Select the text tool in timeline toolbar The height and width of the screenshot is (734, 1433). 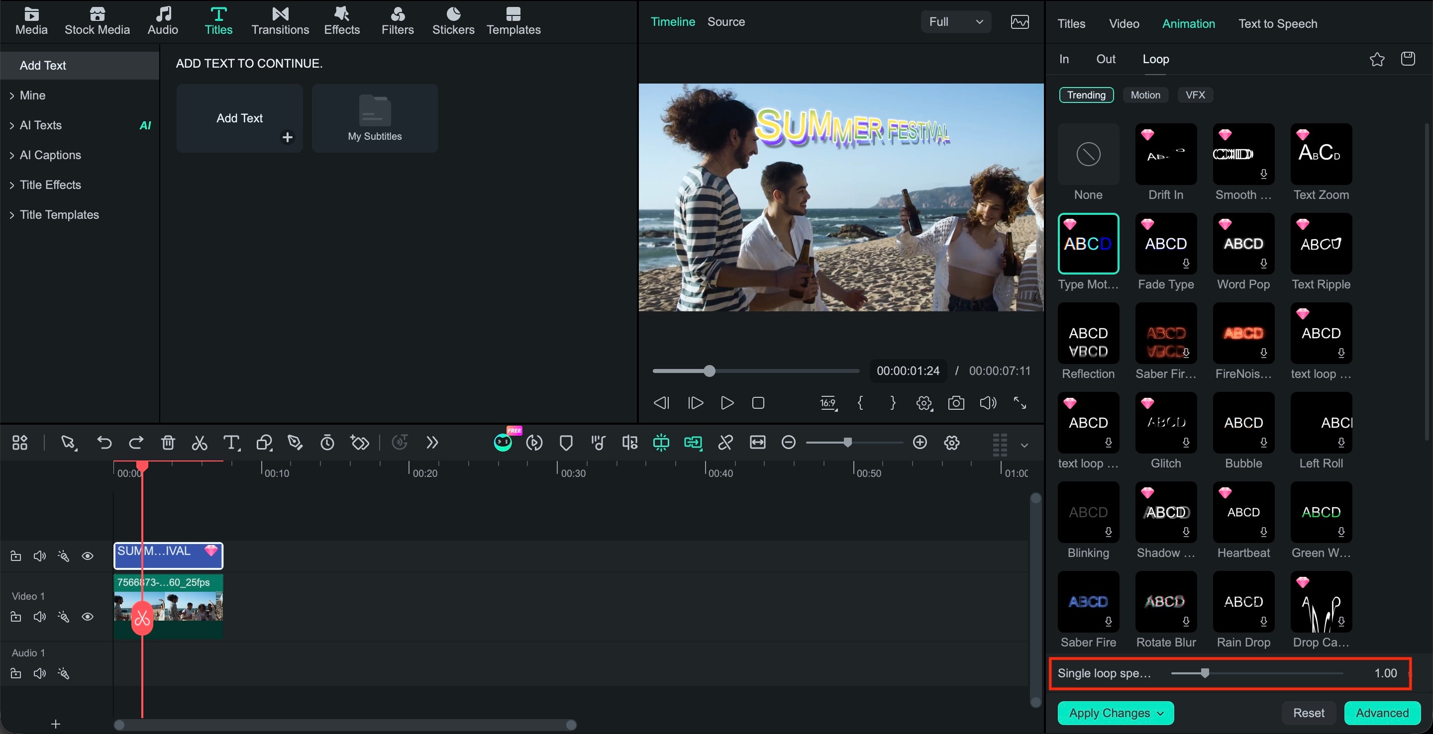(231, 443)
